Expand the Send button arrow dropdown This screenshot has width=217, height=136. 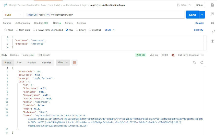point(202,15)
